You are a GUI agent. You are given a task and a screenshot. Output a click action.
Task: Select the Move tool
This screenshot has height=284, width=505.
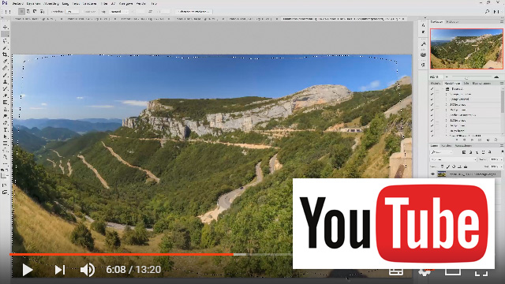click(6, 28)
